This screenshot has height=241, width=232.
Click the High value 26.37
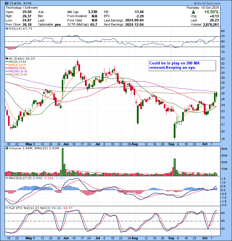pos(27,16)
